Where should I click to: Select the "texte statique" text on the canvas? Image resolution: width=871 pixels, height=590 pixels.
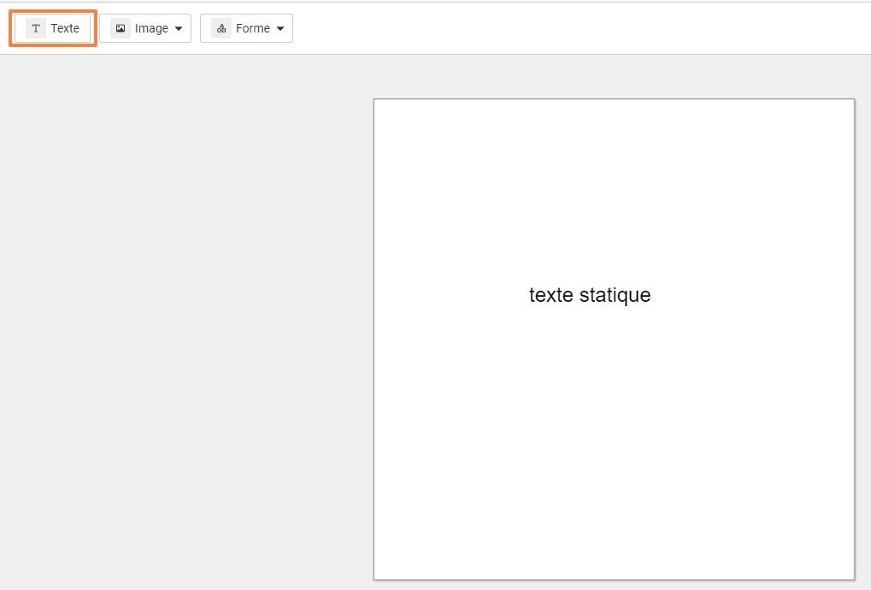pyautogui.click(x=590, y=295)
